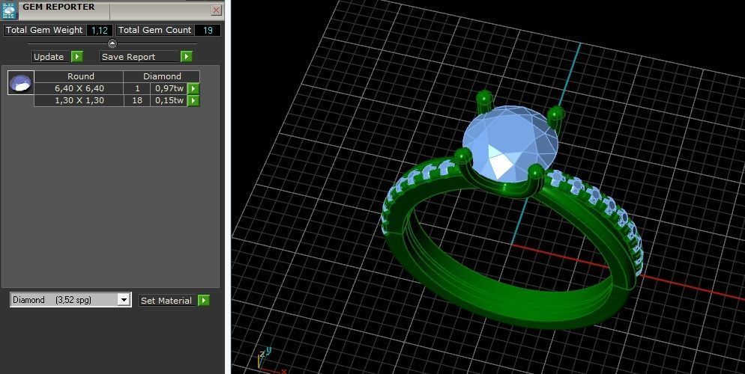This screenshot has width=745, height=374.
Task: Click the Save Report button
Action: (140, 57)
